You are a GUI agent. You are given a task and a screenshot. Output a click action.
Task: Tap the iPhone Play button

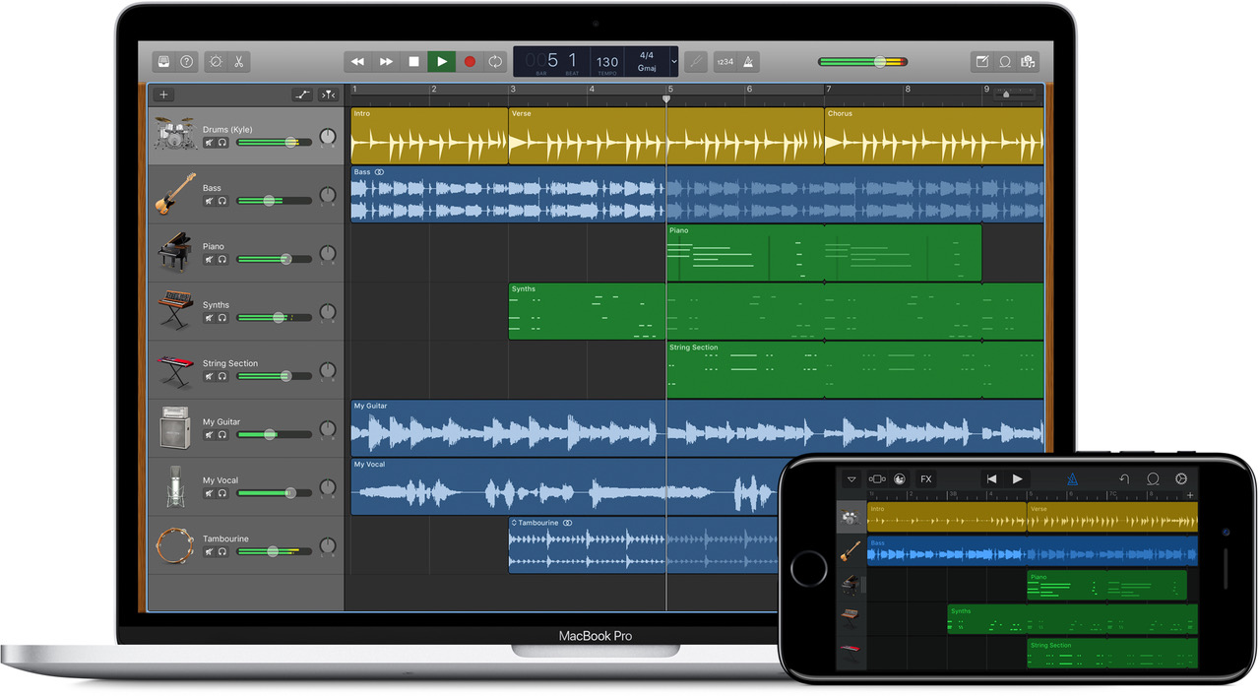(1017, 479)
